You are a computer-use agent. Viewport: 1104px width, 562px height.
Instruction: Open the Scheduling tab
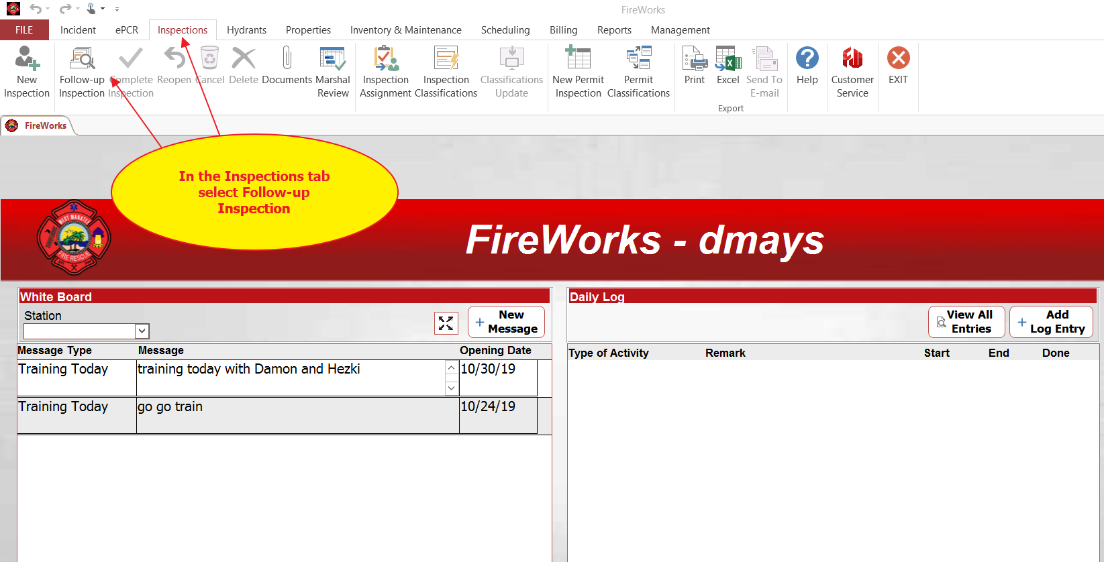[505, 30]
